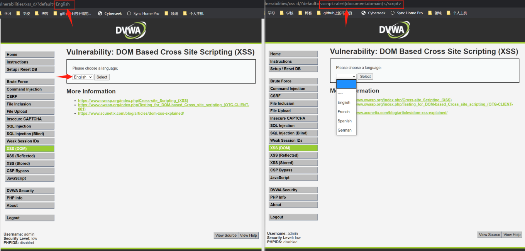525x251 pixels.
Task: Pick the highlighted blank option in language list
Action: click(346, 84)
